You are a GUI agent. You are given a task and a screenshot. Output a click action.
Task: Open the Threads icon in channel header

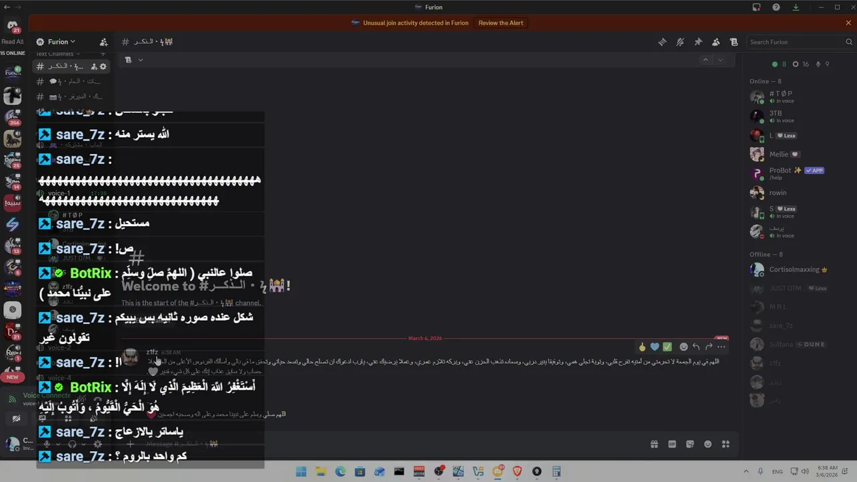[662, 42]
